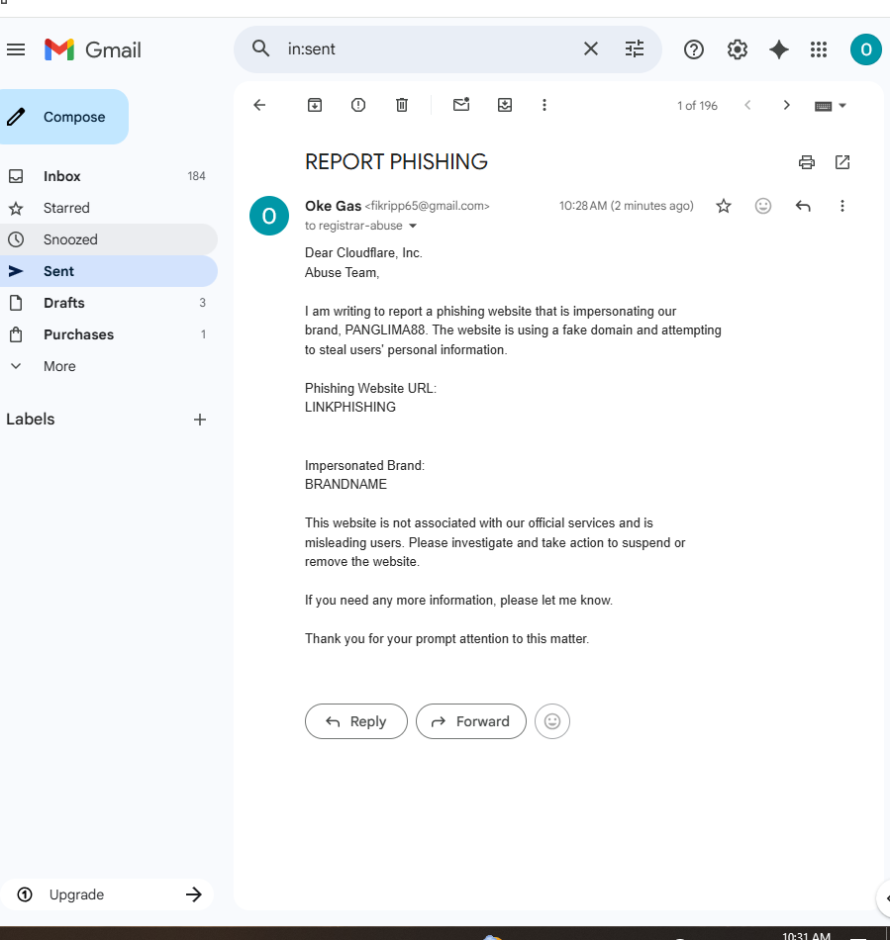This screenshot has width=890, height=940.
Task: Show search options filter icon
Action: click(634, 48)
